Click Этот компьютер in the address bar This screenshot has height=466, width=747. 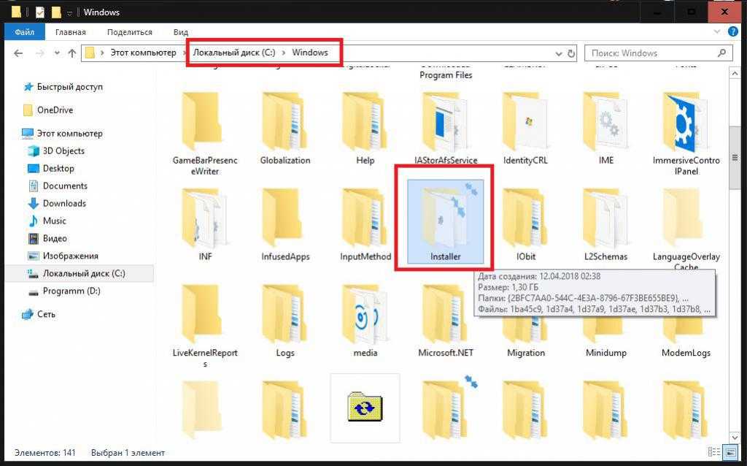click(144, 53)
